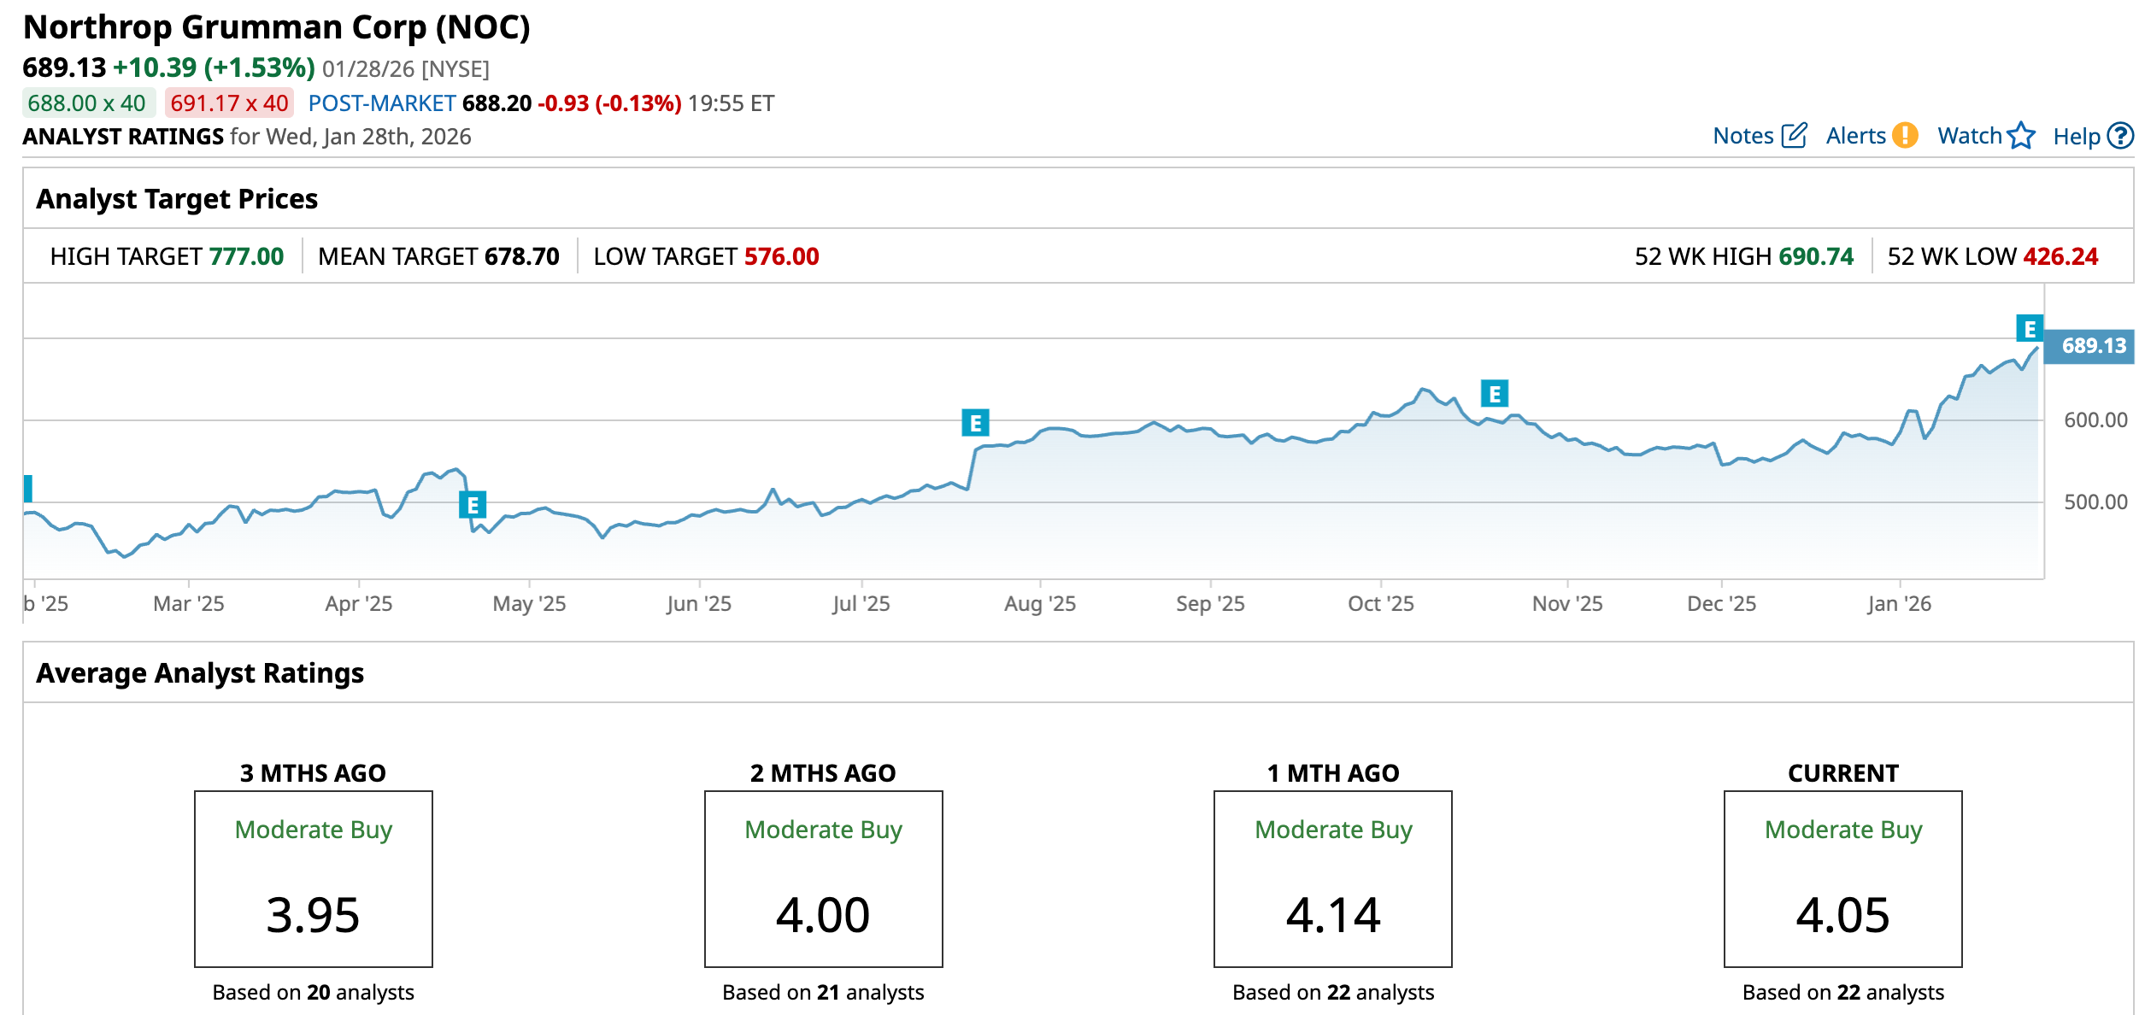Click the Alerts link text

[x=1855, y=136]
